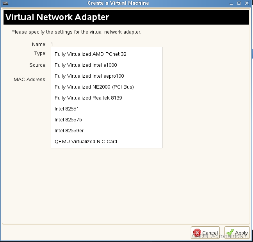Pick Fully Virtualized Intel eepro100 option
The height and width of the screenshot is (242, 253).
point(107,76)
